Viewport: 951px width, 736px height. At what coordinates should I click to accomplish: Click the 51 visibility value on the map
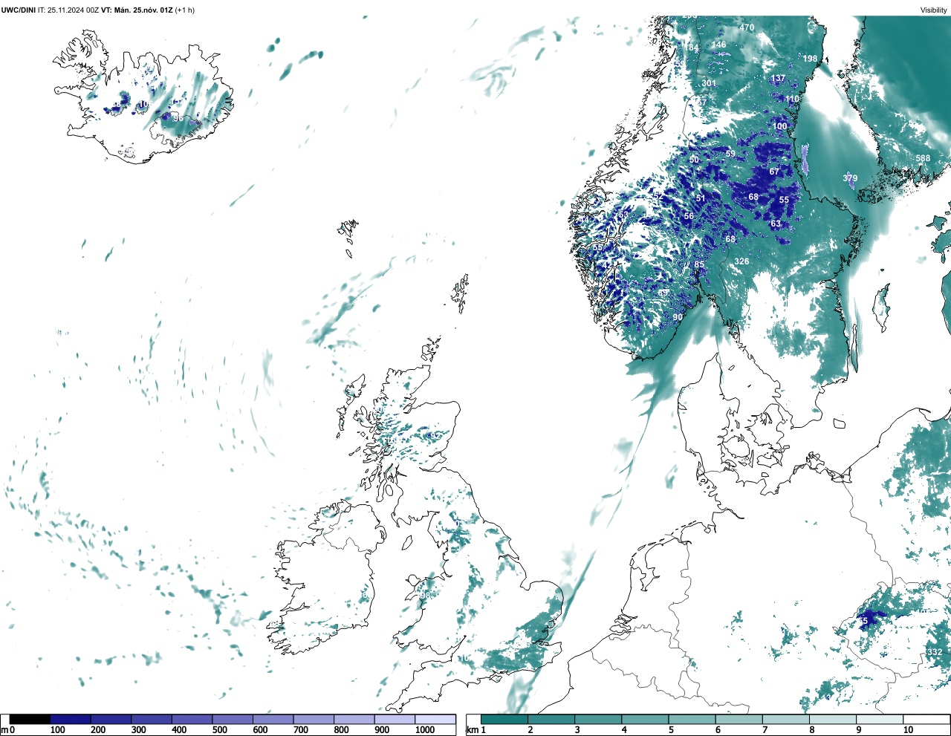[x=701, y=198]
